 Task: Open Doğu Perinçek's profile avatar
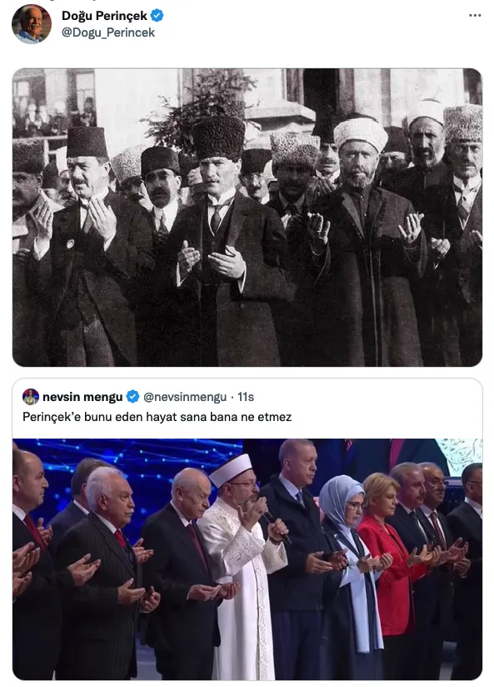click(x=31, y=24)
